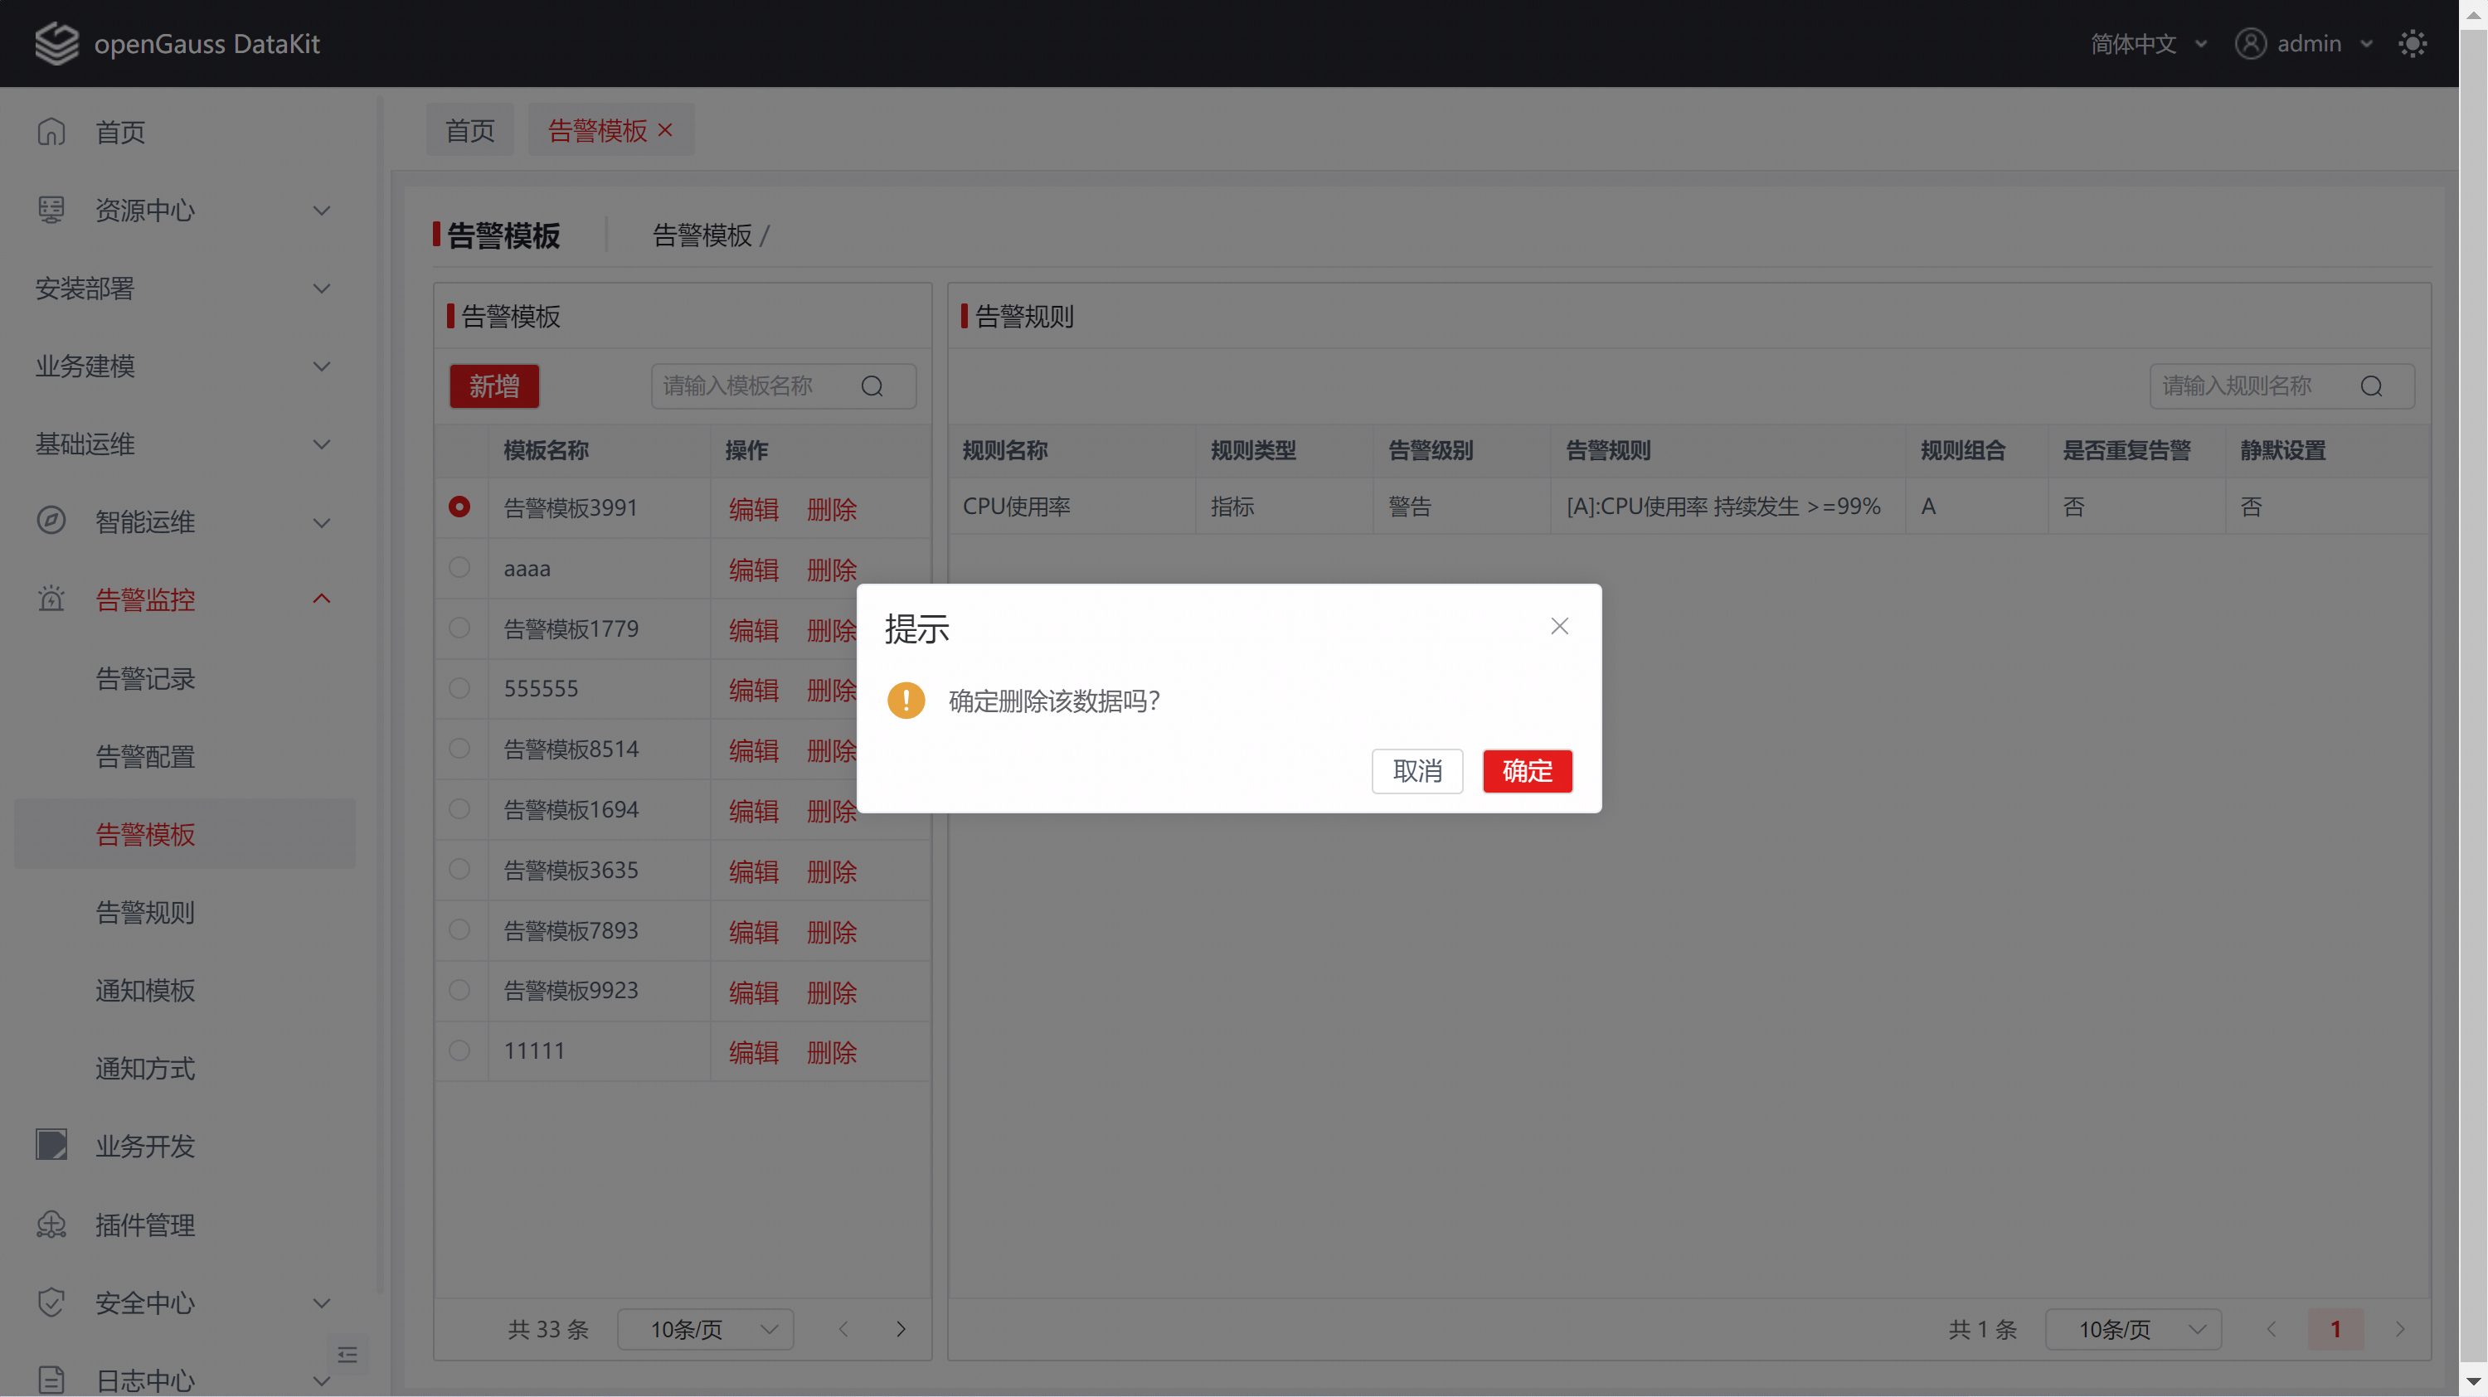Switch to the 首页 tab
Screen dimensions: 2488x1397
[x=469, y=130]
